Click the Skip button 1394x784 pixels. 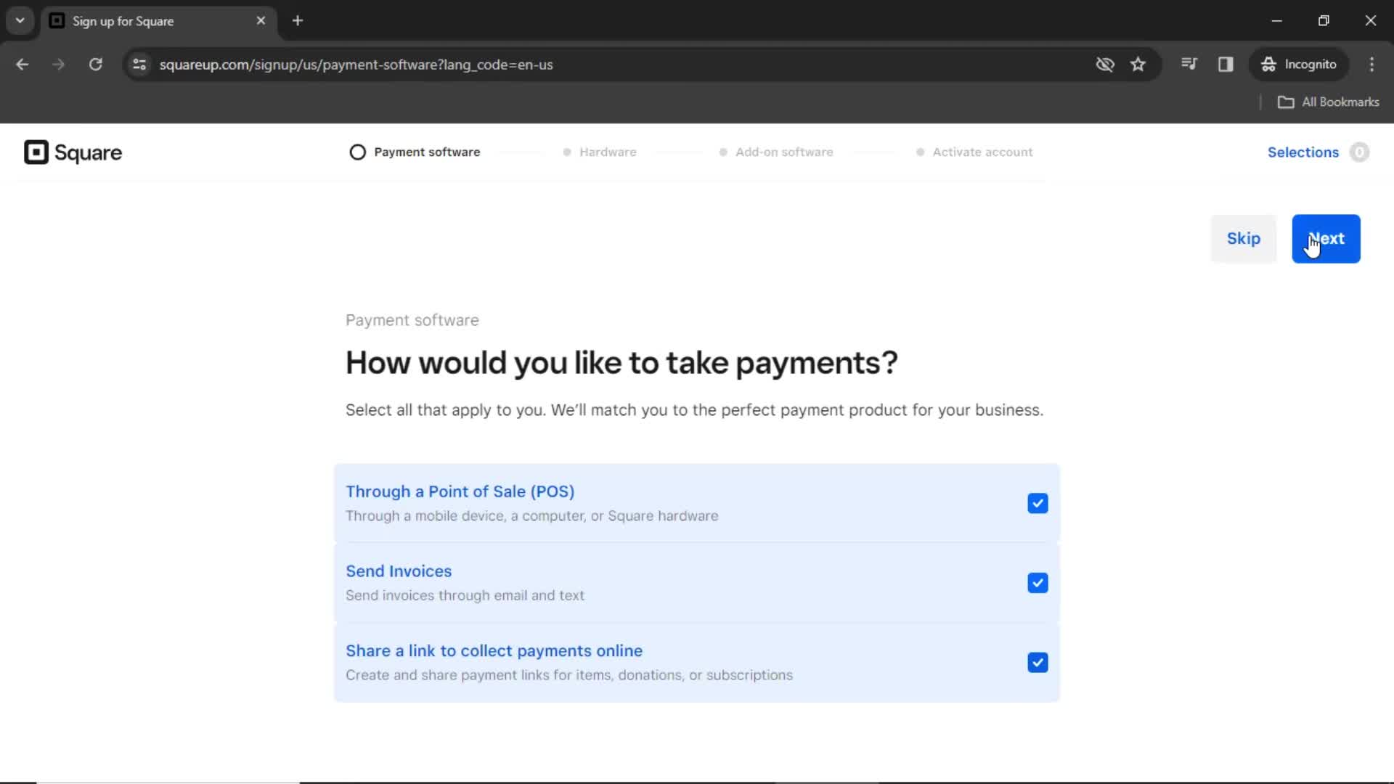pyautogui.click(x=1243, y=238)
